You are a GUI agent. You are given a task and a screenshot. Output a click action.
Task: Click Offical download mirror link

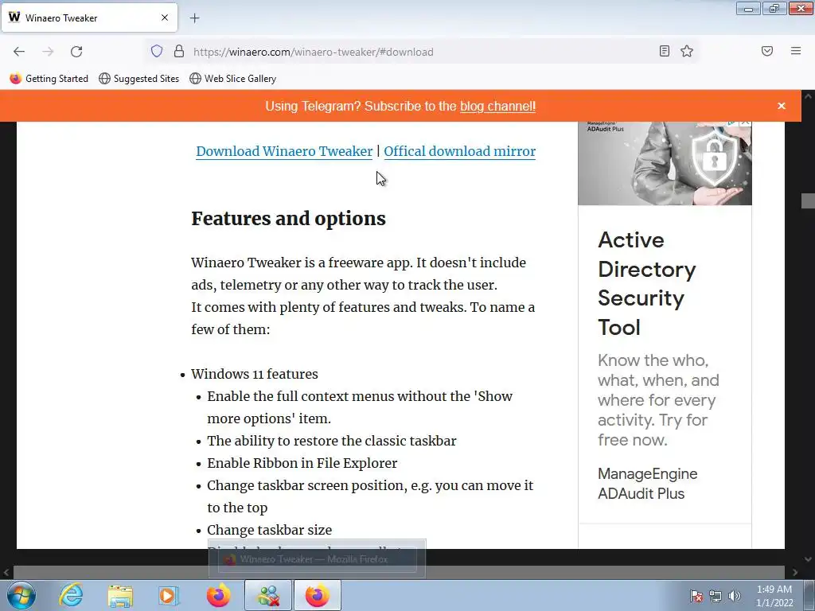(x=459, y=151)
